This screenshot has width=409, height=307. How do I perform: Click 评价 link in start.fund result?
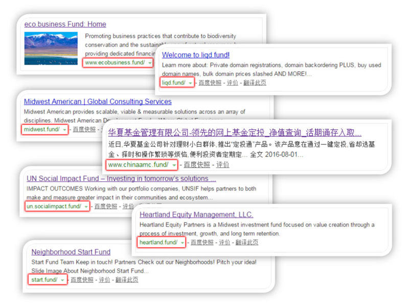point(104,279)
